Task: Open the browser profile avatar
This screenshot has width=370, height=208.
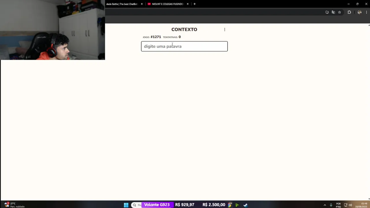Action: [360, 12]
